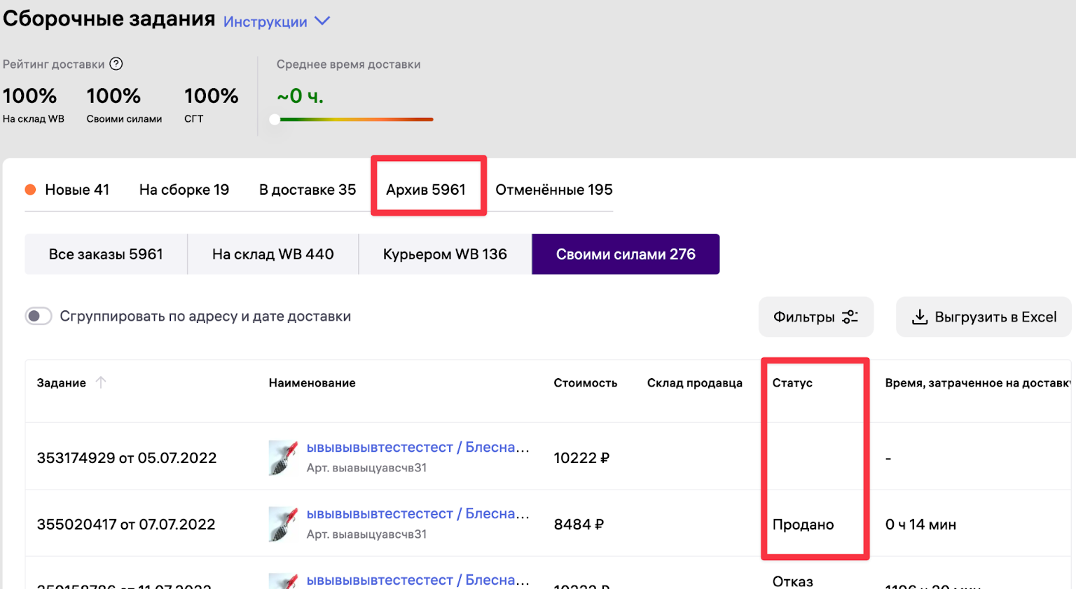The height and width of the screenshot is (589, 1076).
Task: Select the На склад WB 440 filter
Action: point(273,254)
